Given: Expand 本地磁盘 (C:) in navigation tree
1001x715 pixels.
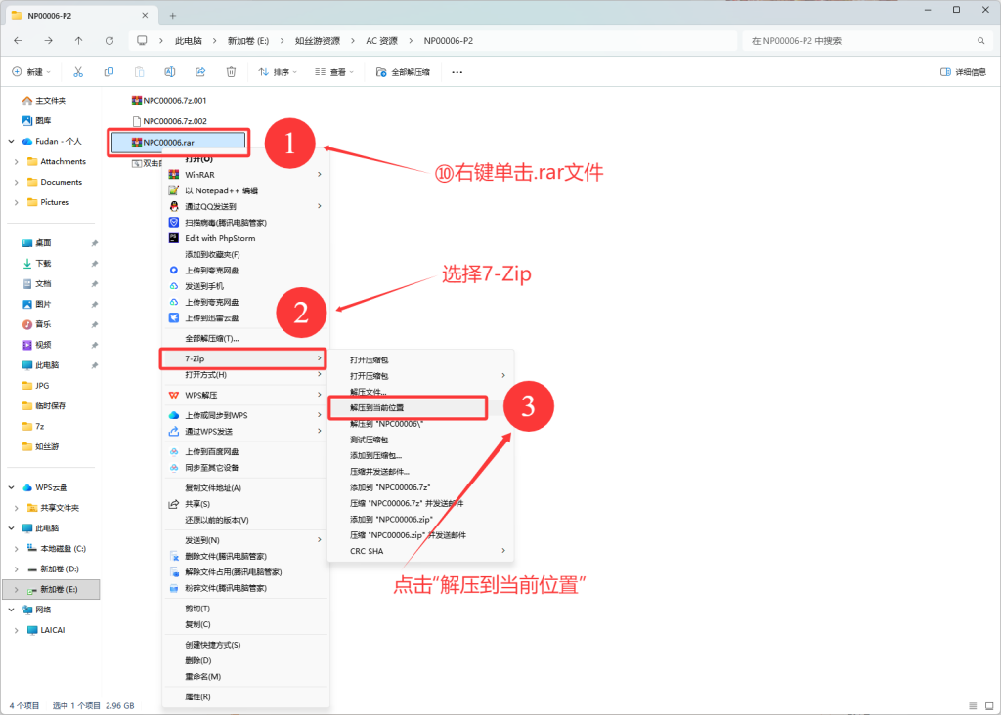Looking at the screenshot, I should (x=17, y=549).
